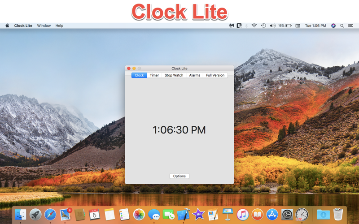Switch to the Timer tab
The height and width of the screenshot is (224, 359).
coord(154,75)
